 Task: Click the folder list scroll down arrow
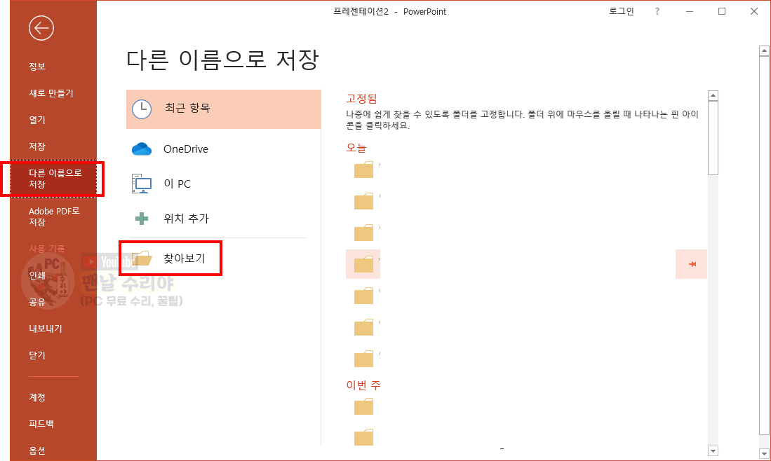(x=713, y=450)
